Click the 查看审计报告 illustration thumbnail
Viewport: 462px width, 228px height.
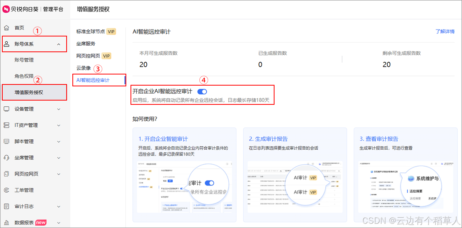pyautogui.click(x=405, y=187)
